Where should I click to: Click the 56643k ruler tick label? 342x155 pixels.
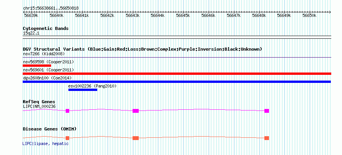pyautogui.click(x=133, y=15)
